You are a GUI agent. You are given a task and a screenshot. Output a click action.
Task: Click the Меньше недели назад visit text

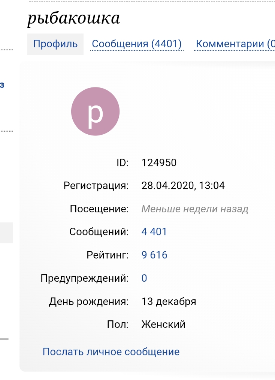(195, 209)
